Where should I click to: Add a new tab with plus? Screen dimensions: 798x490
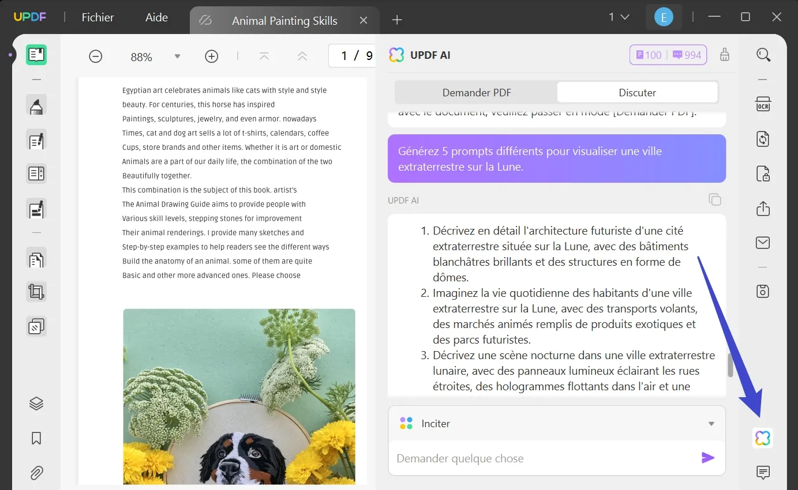coord(397,20)
